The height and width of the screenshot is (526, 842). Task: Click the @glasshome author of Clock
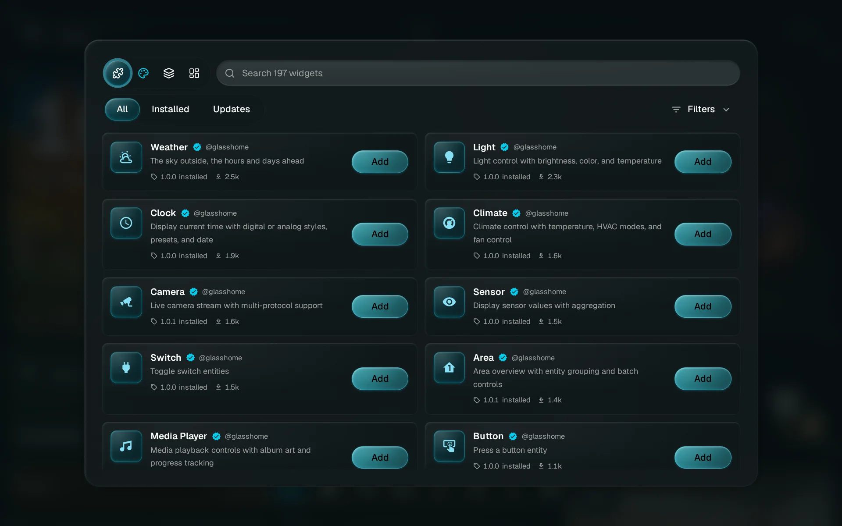215,213
